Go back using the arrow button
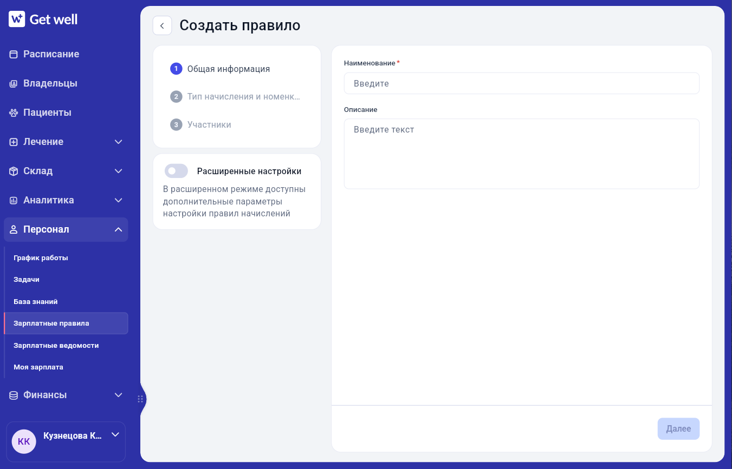 (x=162, y=25)
